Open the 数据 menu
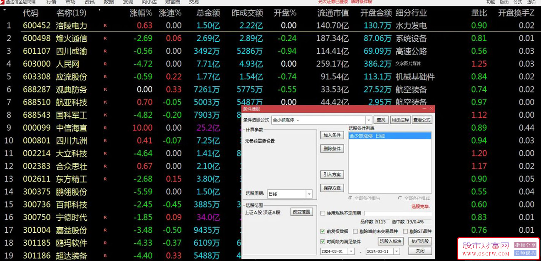Image resolution: width=541 pixels, height=261 pixels. 109,2
